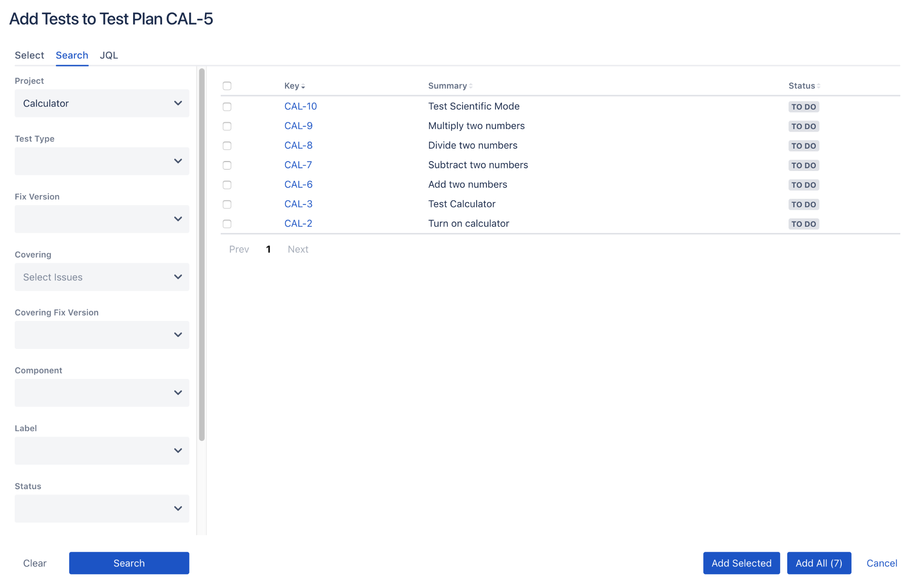Select the CAL-9 row checkbox
This screenshot has width=915, height=582.
click(227, 126)
